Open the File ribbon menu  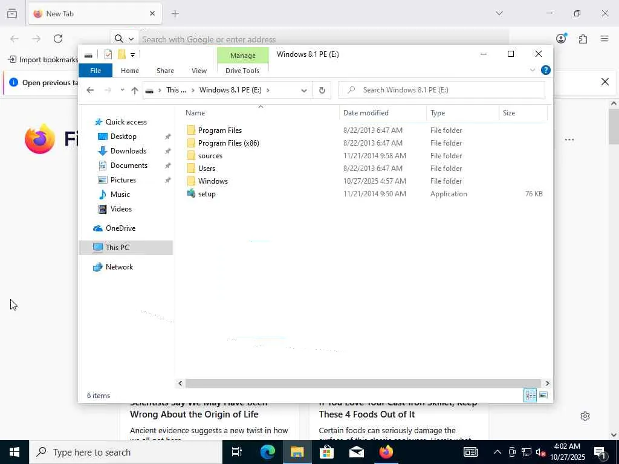pyautogui.click(x=96, y=71)
